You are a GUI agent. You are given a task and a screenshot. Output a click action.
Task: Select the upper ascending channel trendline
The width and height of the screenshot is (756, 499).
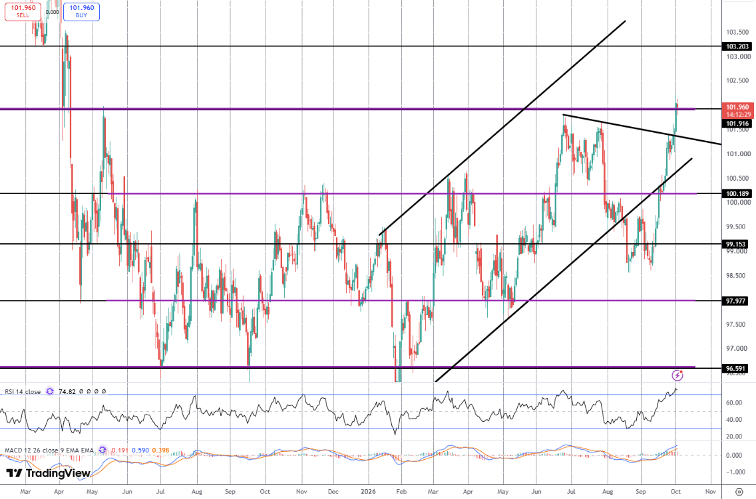pyautogui.click(x=501, y=128)
